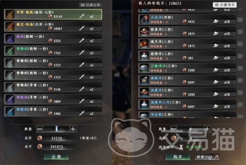Screen dimensions: 246x165
Task: Select the 凌晓丹 gourd icon
Action: [x=144, y=80]
